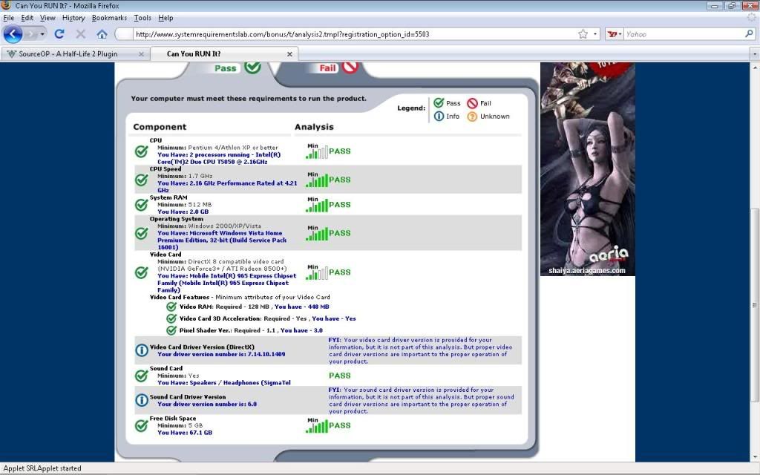Image resolution: width=760 pixels, height=475 pixels.
Task: Click the Free Disk Space bar meter
Action: (x=317, y=427)
